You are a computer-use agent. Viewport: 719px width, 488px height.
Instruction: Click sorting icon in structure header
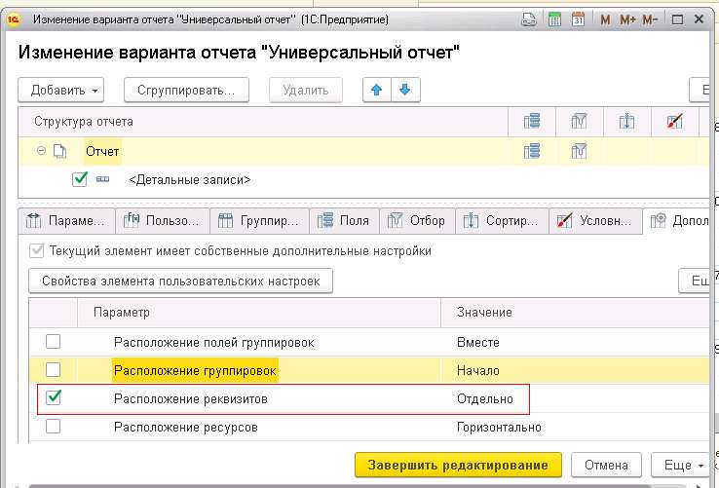click(626, 122)
